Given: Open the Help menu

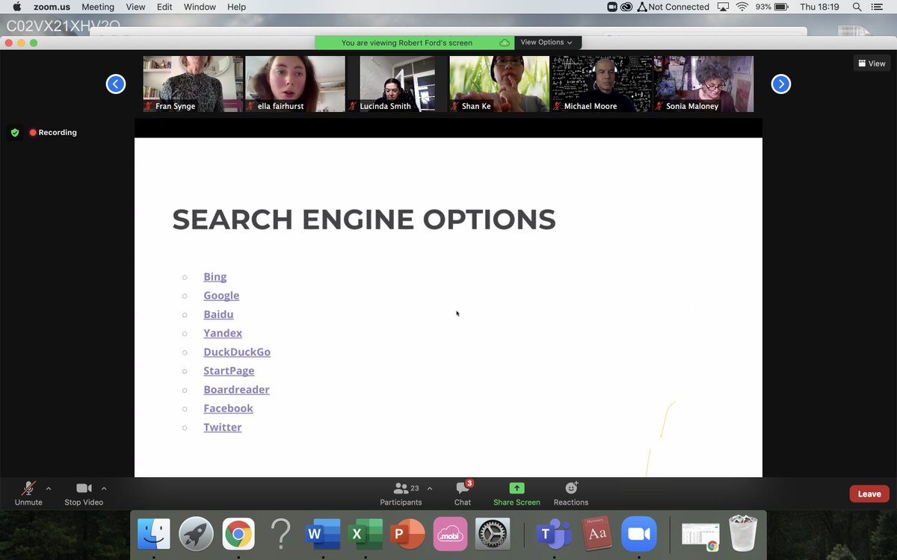Looking at the screenshot, I should click(236, 7).
